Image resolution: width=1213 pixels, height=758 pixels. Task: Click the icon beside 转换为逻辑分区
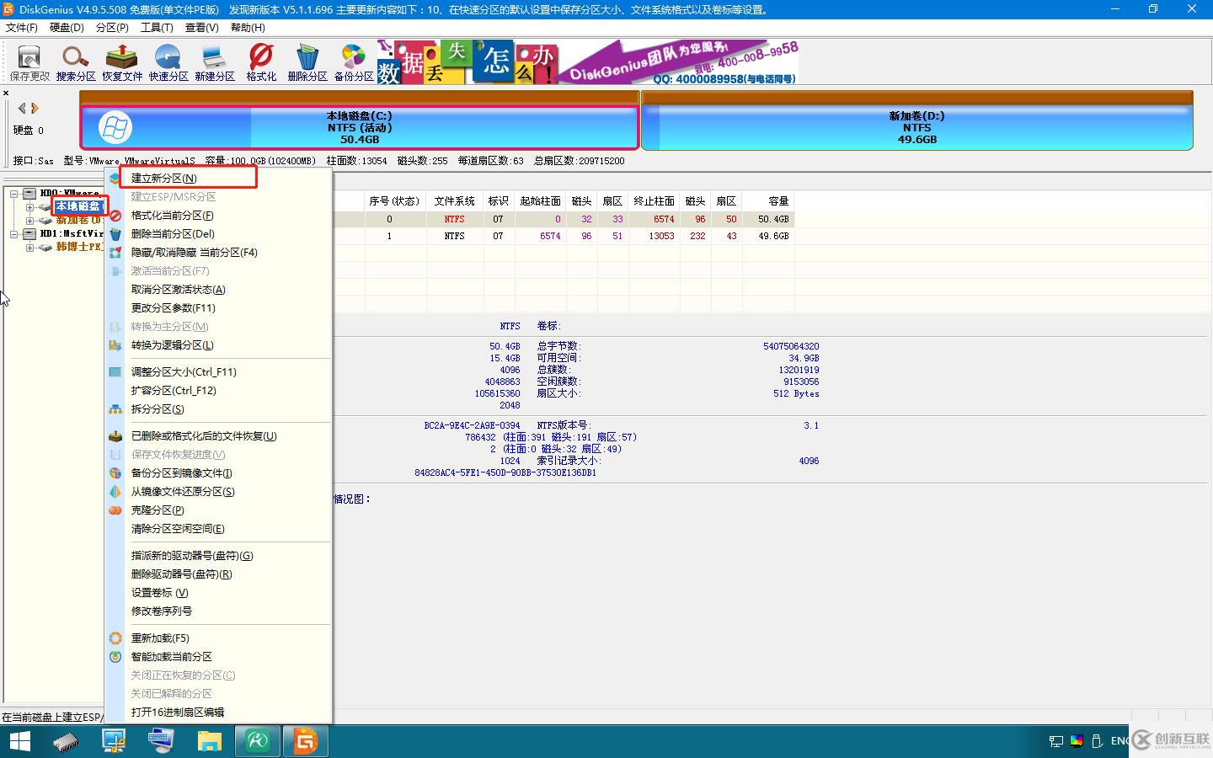(115, 345)
